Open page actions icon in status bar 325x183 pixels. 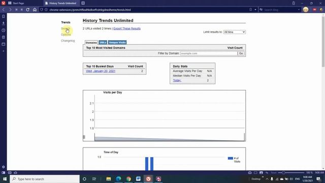267,173
